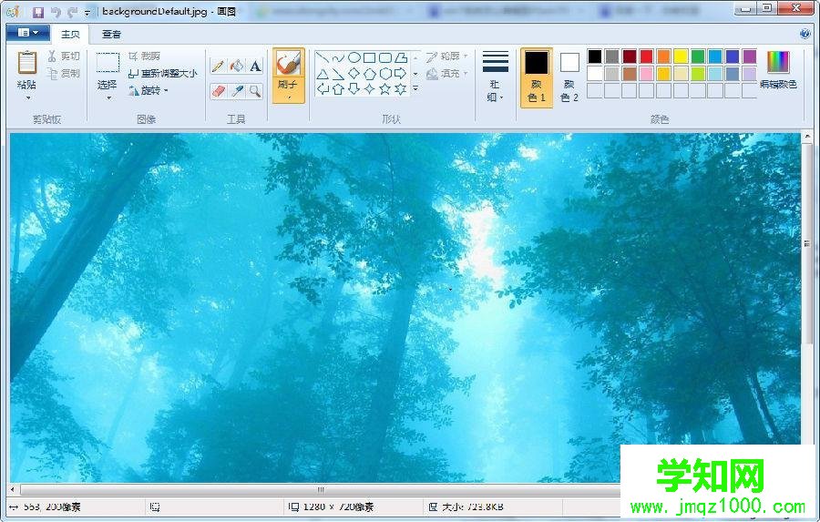Choose the Right triangle shape

[x=338, y=74]
